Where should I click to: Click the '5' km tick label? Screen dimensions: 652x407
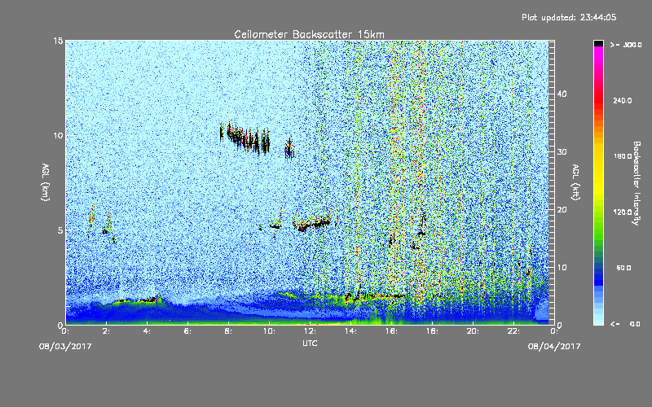click(60, 230)
